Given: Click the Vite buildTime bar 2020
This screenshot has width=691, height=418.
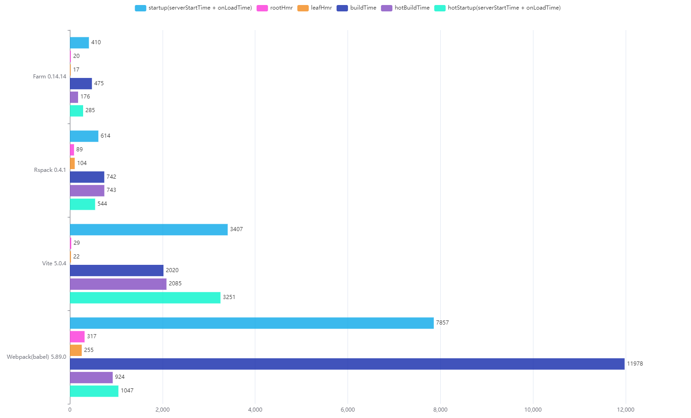Looking at the screenshot, I should 116,270.
